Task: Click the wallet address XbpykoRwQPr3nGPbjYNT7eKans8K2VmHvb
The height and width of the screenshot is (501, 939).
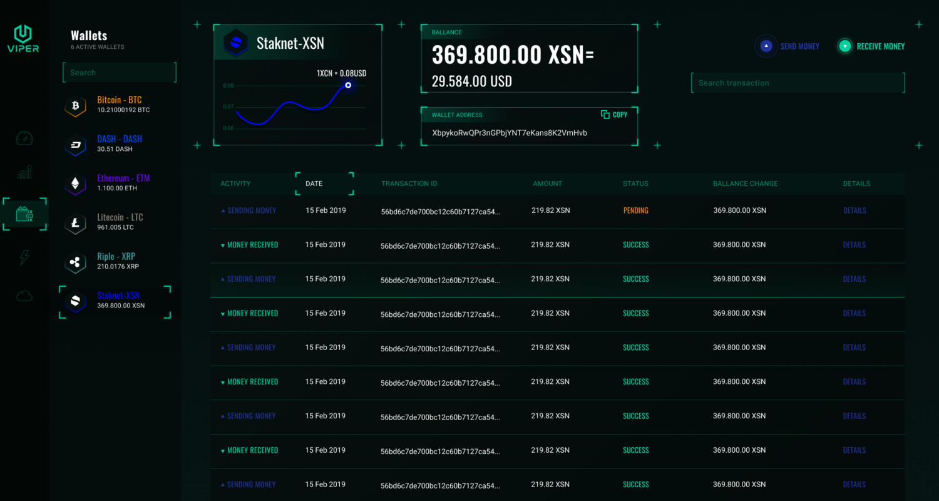Action: point(510,133)
